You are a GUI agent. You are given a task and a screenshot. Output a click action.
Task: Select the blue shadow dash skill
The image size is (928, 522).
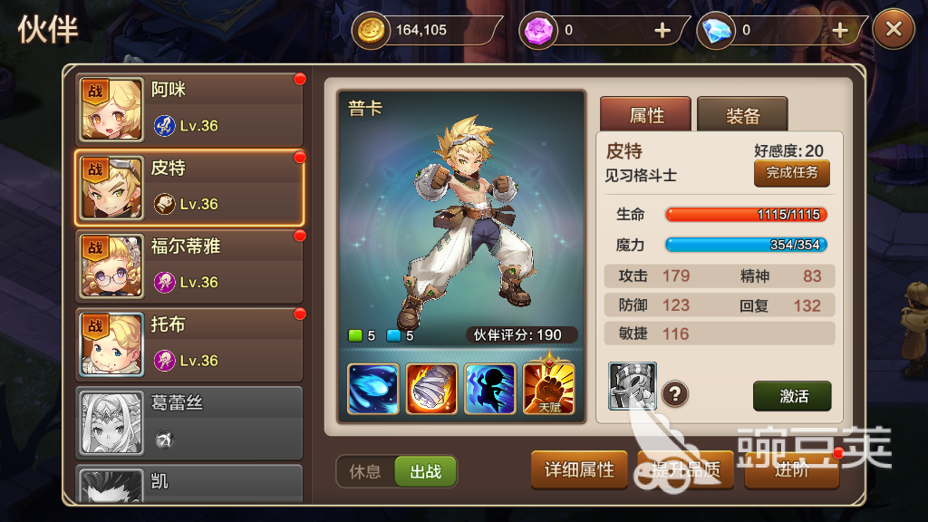click(x=490, y=389)
